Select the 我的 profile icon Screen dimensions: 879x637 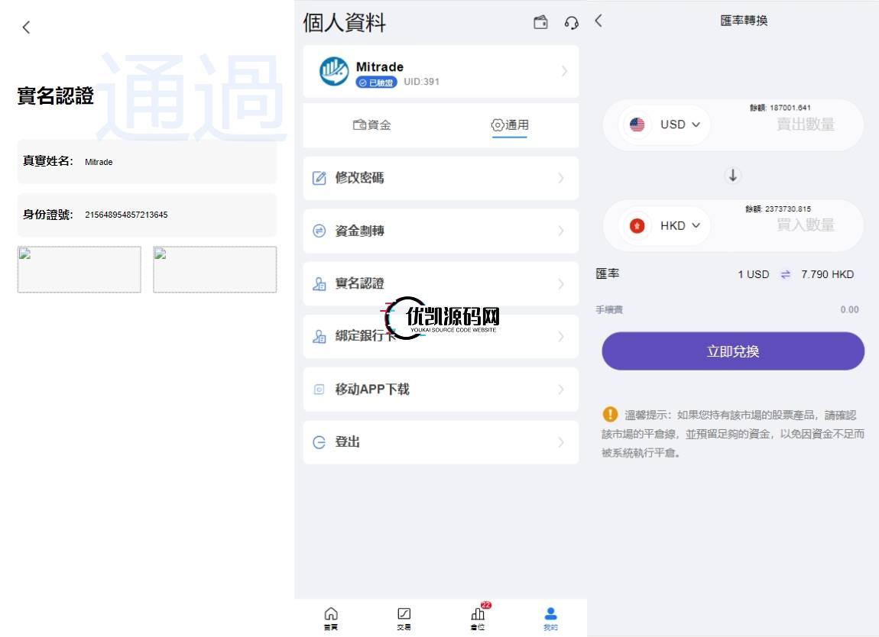point(549,617)
